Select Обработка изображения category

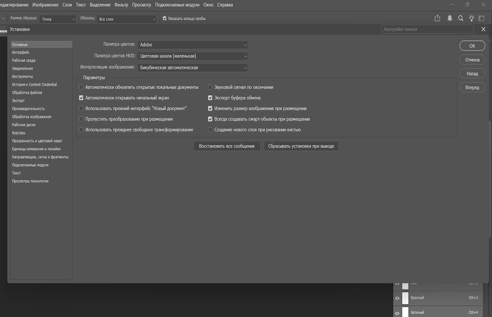(32, 117)
